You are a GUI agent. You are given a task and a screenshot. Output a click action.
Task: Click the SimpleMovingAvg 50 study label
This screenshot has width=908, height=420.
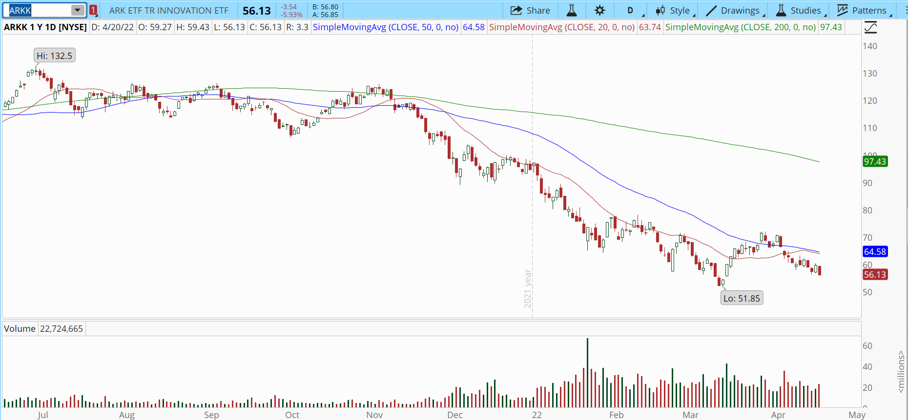pos(386,27)
